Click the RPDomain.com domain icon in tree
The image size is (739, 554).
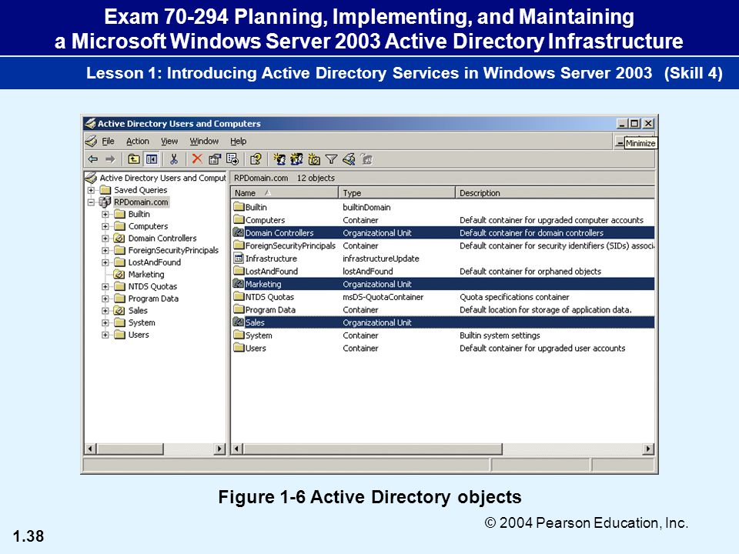(105, 202)
